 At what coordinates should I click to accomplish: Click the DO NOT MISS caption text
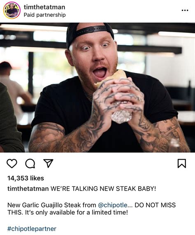point(155,205)
